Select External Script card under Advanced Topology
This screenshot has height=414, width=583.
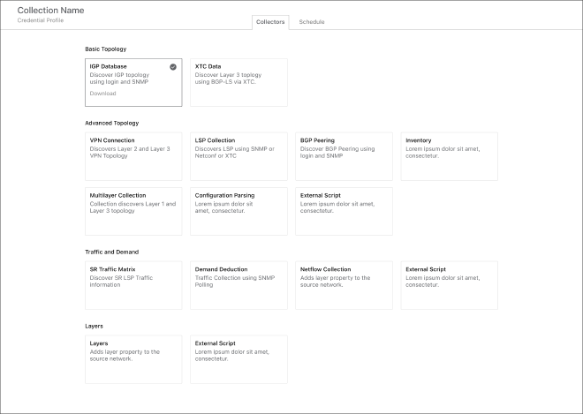pos(344,212)
